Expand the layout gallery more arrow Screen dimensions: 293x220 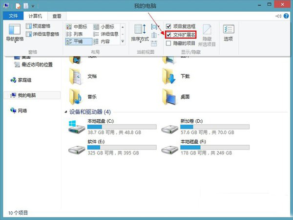coord(123,42)
